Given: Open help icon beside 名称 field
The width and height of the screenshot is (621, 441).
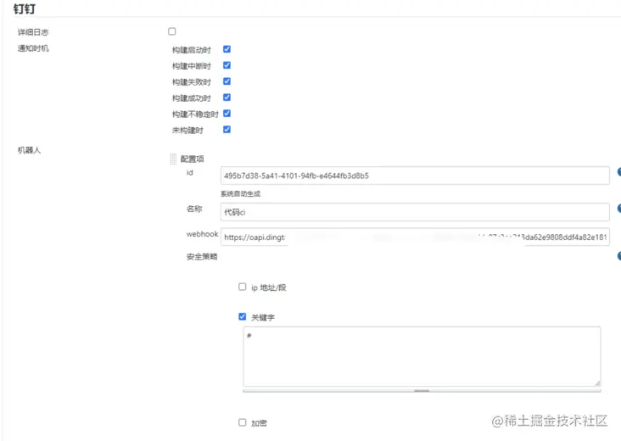Looking at the screenshot, I should click(x=619, y=209).
